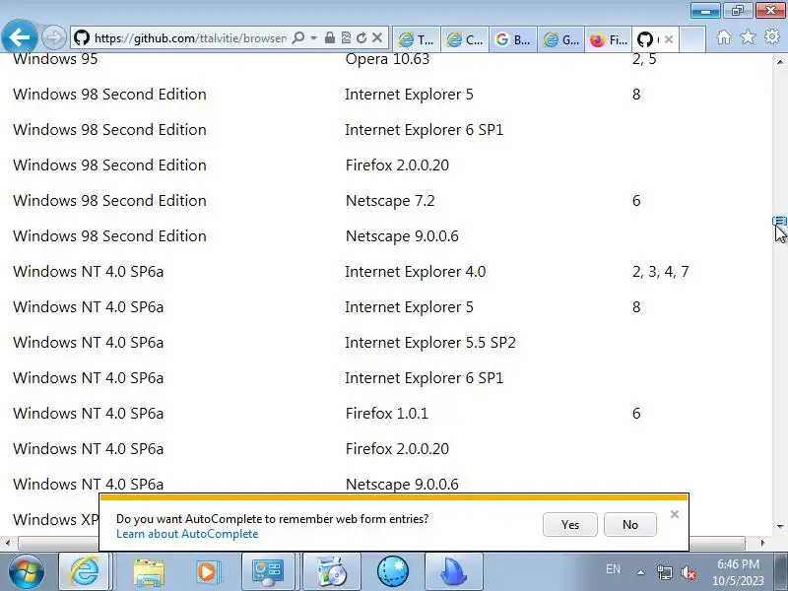The width and height of the screenshot is (788, 591).
Task: Select 'Firefox 1.0.1' cell
Action: tap(386, 414)
